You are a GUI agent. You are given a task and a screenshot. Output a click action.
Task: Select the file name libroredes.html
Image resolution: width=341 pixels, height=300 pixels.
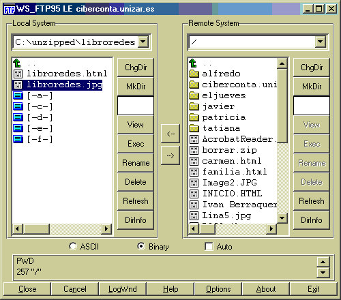[67, 74]
